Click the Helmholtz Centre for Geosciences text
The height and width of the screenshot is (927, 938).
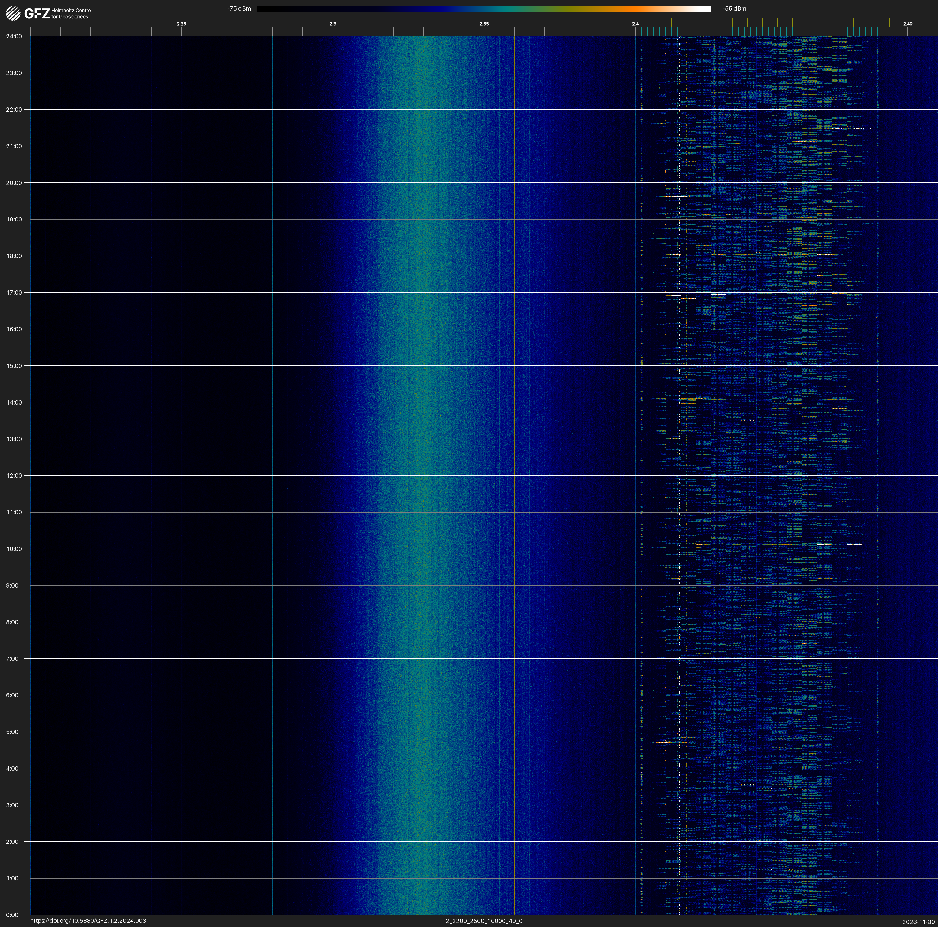71,14
